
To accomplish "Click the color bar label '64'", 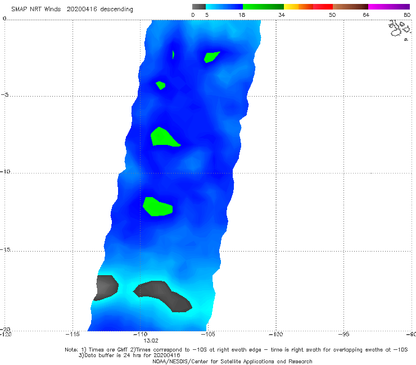I will click(366, 15).
